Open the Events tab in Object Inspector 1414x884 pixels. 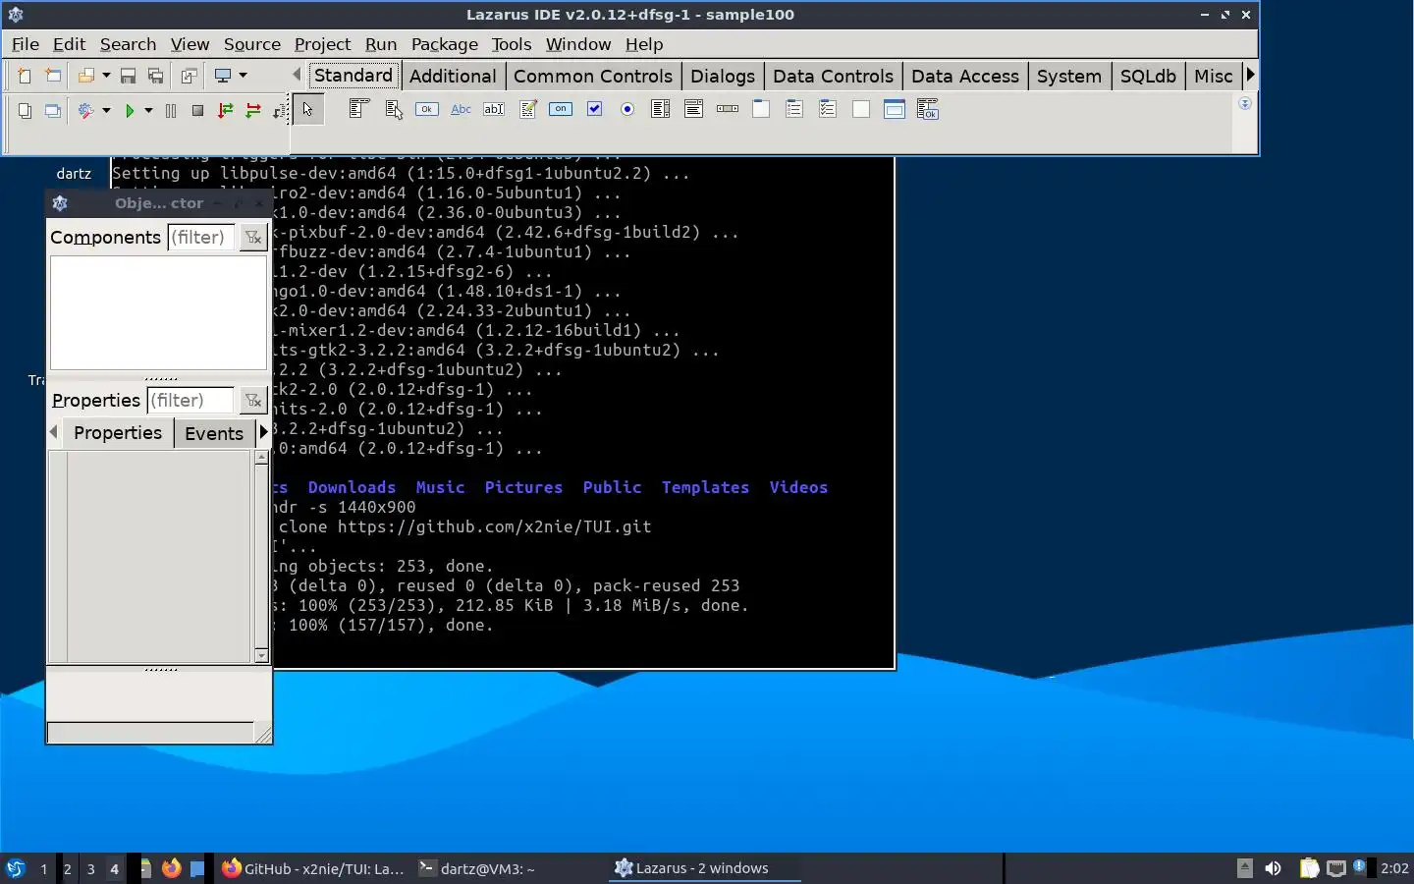[214, 433]
